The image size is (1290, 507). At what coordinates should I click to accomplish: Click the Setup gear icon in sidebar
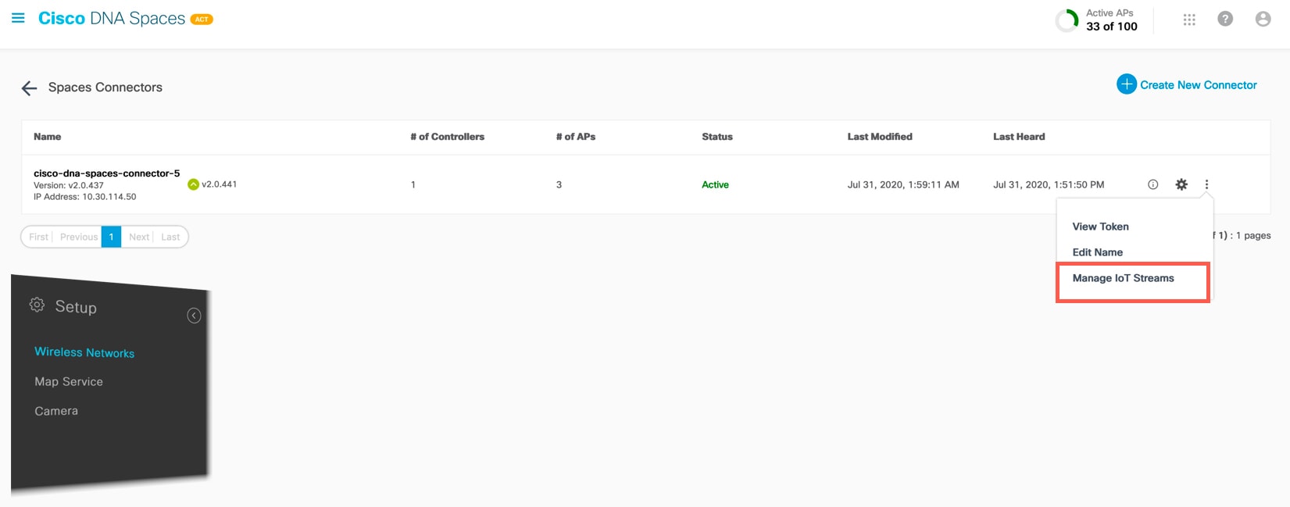pos(37,305)
